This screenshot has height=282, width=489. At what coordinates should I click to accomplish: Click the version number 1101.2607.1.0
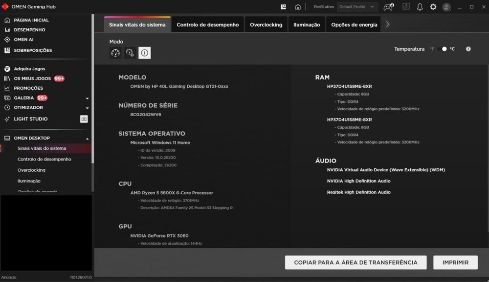click(x=81, y=277)
